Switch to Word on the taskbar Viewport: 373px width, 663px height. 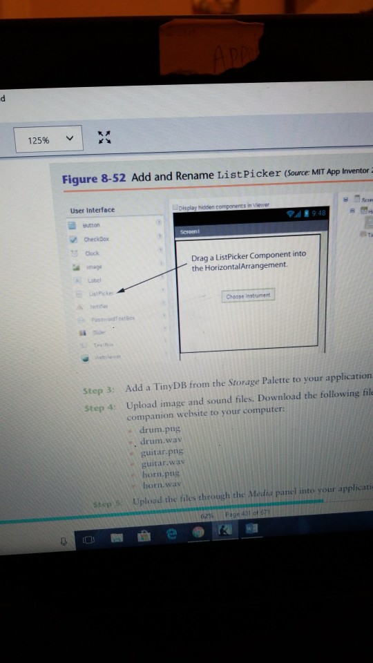click(x=251, y=528)
